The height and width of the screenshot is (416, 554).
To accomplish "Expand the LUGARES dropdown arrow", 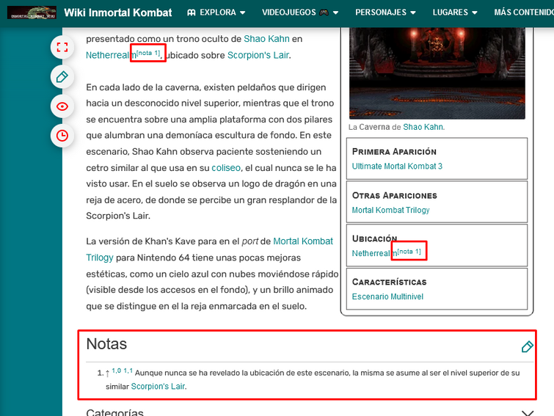I will pyautogui.click(x=475, y=12).
